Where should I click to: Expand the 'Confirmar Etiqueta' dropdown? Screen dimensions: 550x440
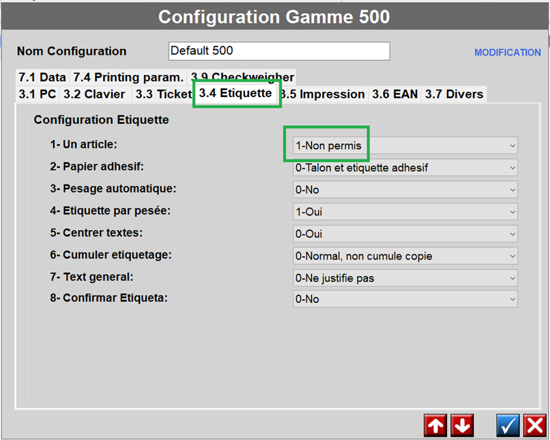pyautogui.click(x=405, y=299)
